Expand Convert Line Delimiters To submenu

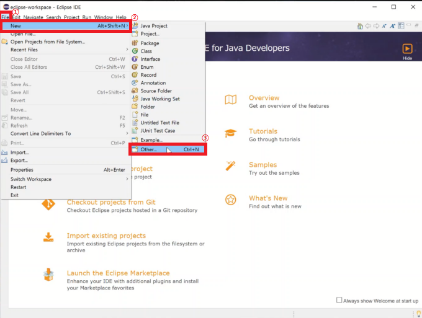click(66, 134)
